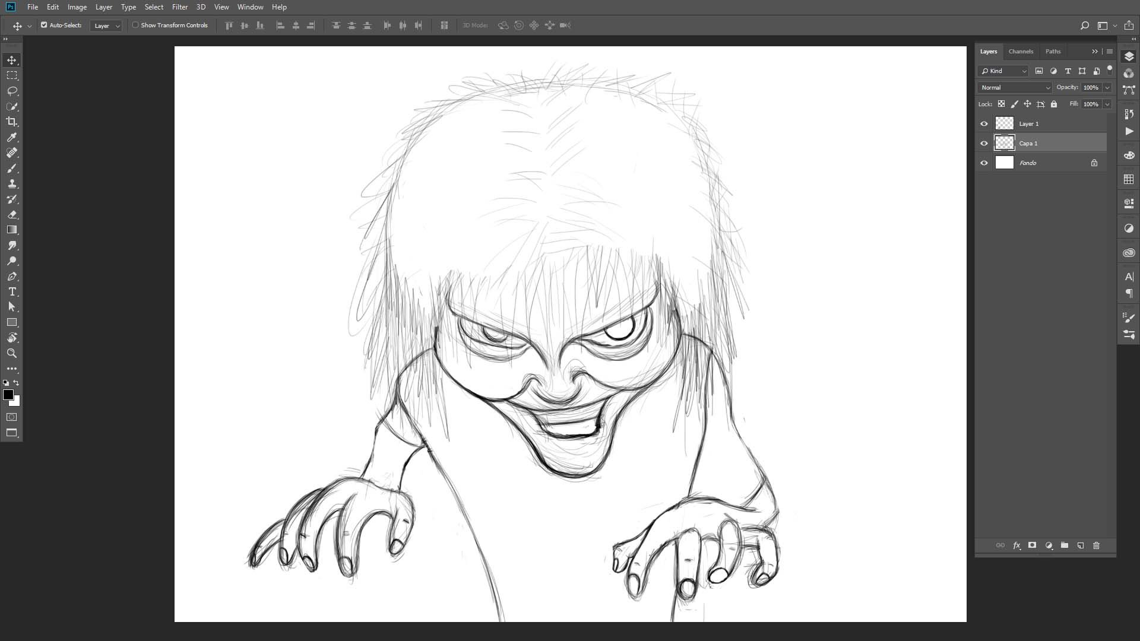Select the History Brush tool
Screen dimensions: 1140x641
[12, 199]
